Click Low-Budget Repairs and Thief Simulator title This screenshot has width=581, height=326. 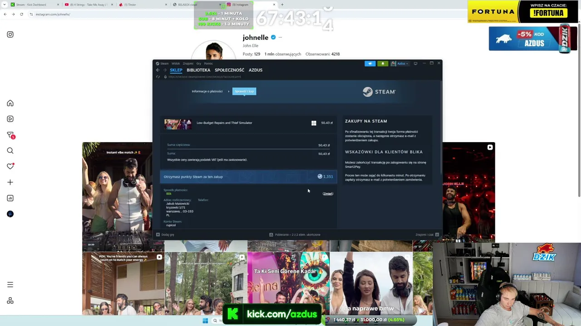(224, 123)
